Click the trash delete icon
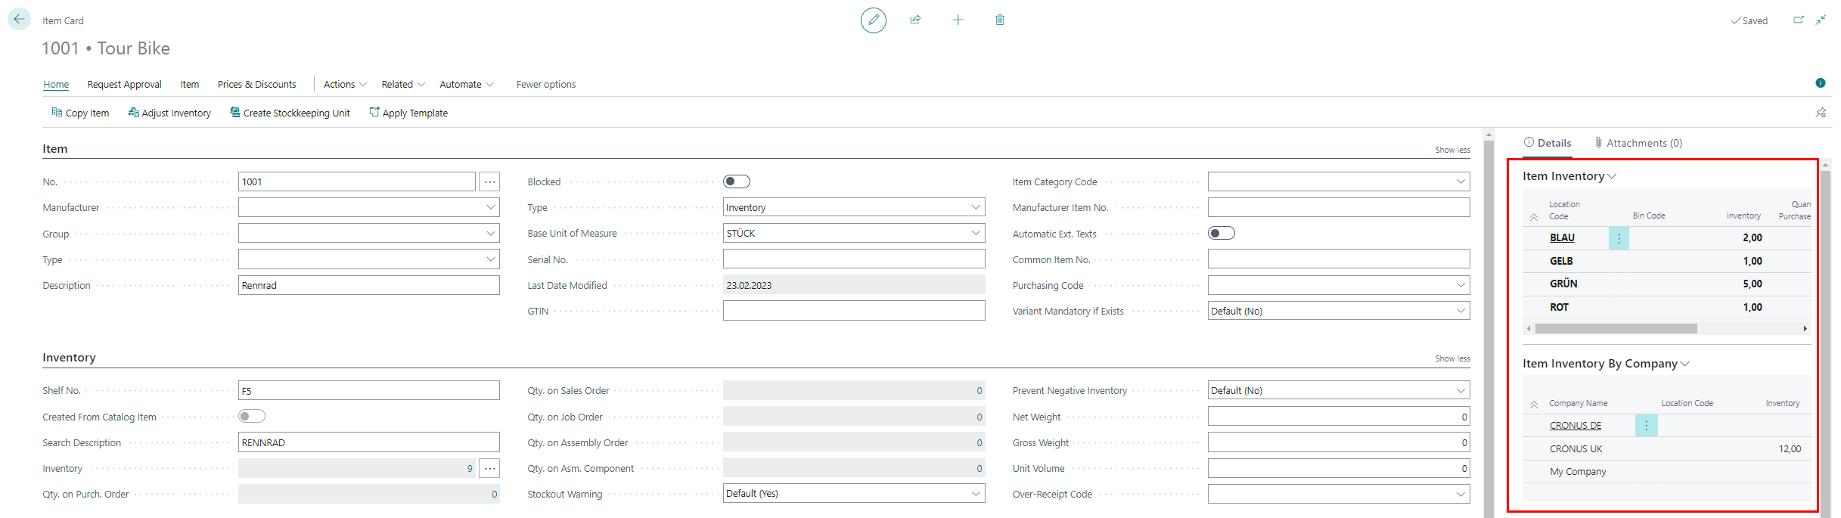Viewport: 1841px width, 518px height. pyautogui.click(x=999, y=20)
